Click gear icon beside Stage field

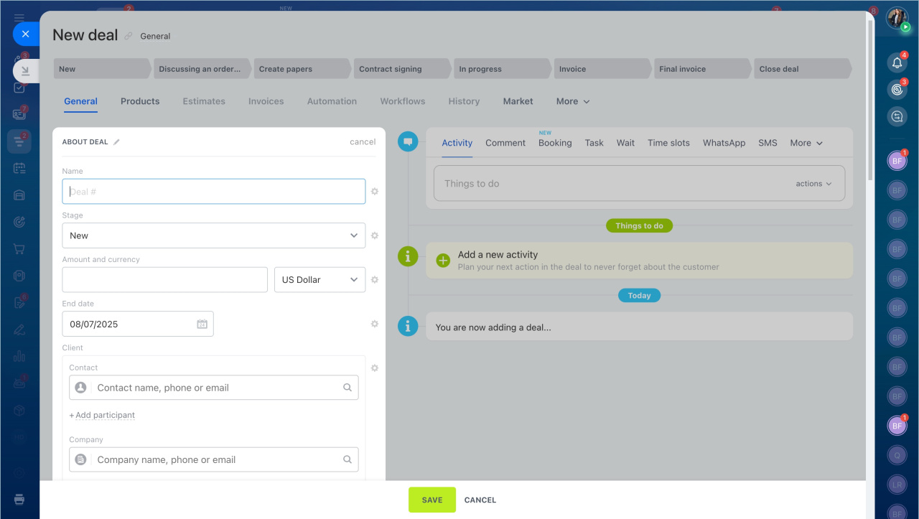[x=374, y=235]
